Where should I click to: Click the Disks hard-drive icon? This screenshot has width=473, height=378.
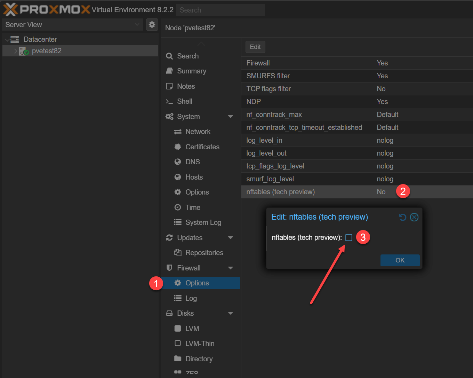point(169,313)
